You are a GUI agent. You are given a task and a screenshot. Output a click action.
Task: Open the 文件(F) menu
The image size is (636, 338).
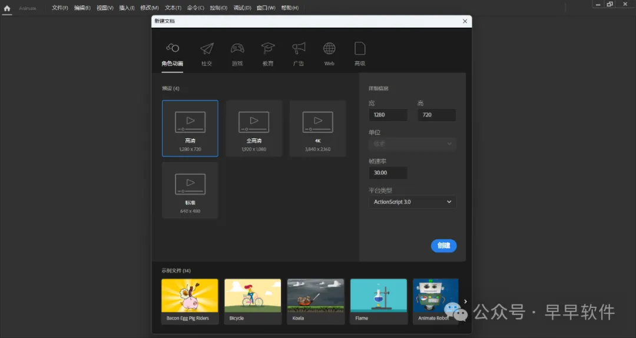click(59, 8)
